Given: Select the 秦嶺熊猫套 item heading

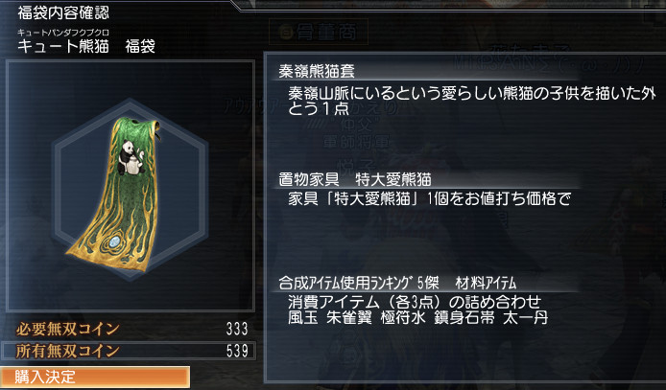Looking at the screenshot, I should 317,71.
